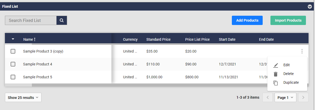The image size is (315, 110).
Task: Select the Sample Product 4 checkbox
Action: 13,64
